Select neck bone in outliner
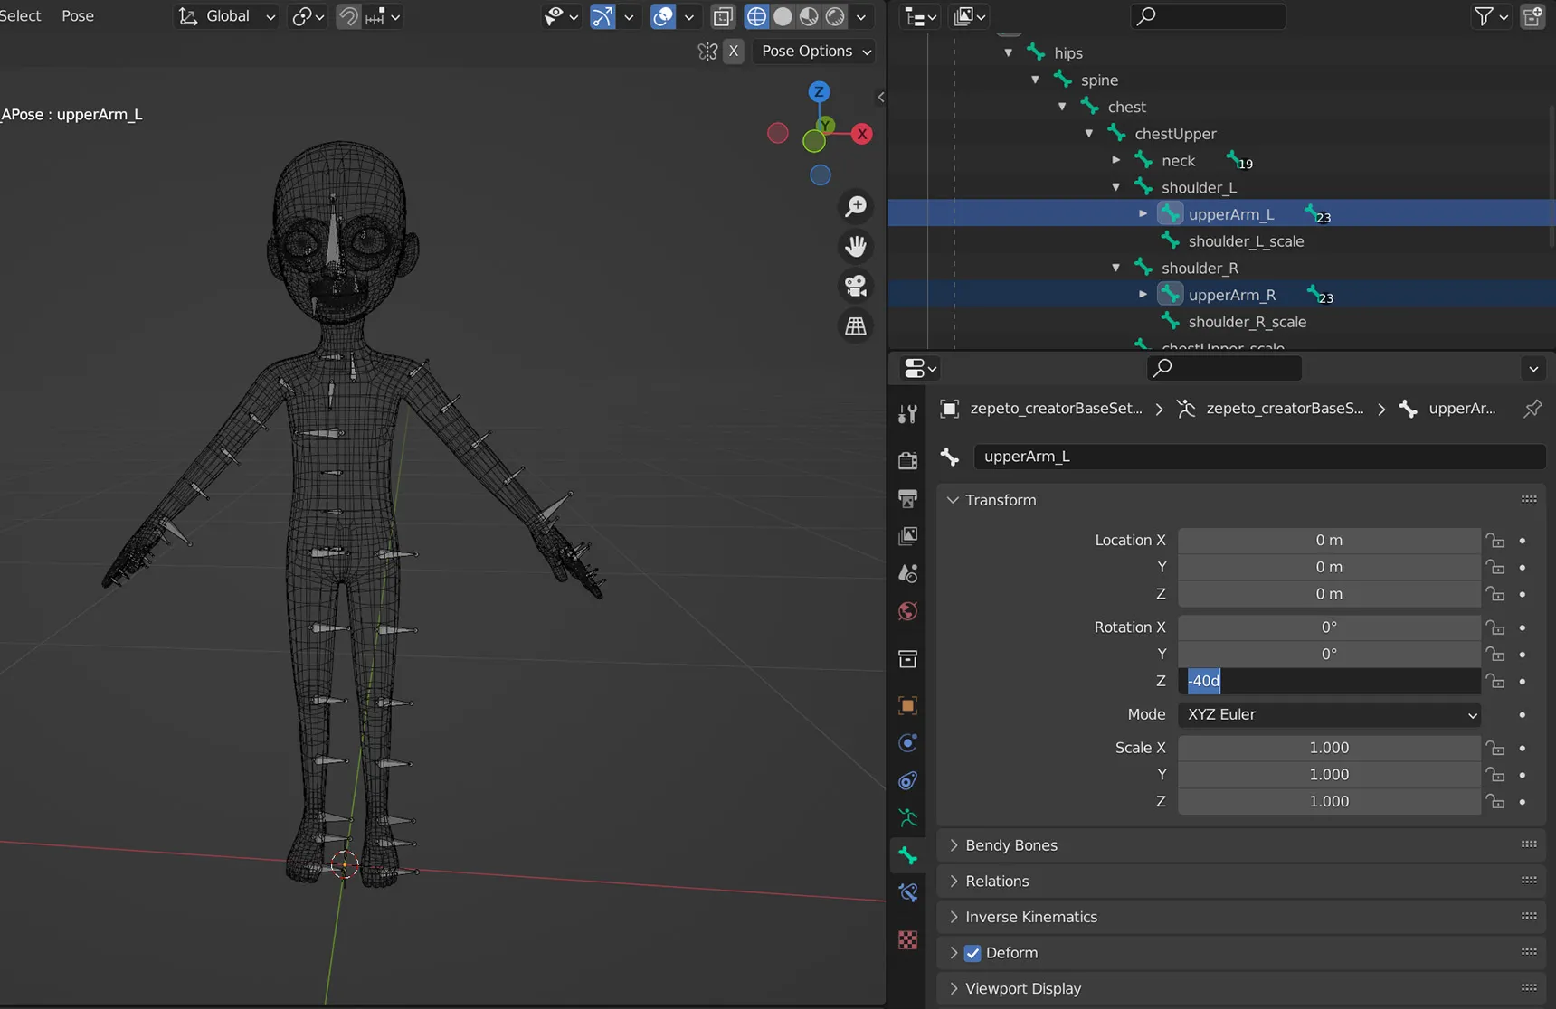 point(1178,161)
